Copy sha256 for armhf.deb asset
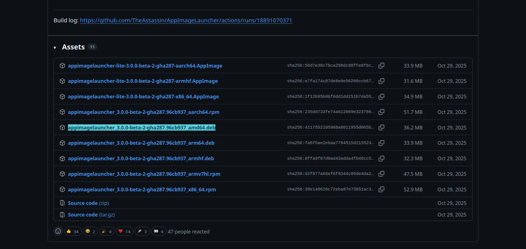This screenshot has width=526, height=249. [381, 159]
